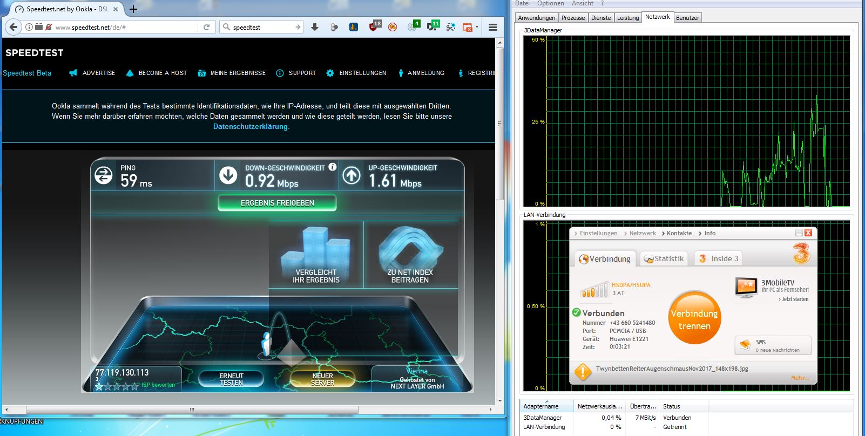
Task: Switch to Dienste tab in Task Manager
Action: point(601,18)
